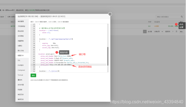186x107 pixels.
Task: Click the X-Forwarded-For header line 47
Action: point(65,63)
